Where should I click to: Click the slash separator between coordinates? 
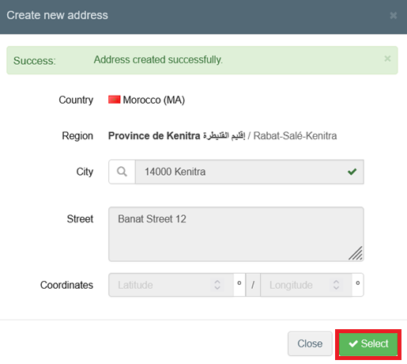pos(253,285)
